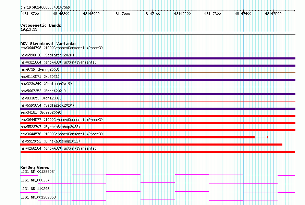Open the nsv3230349 Chaisson2019 entry
This screenshot has width=305, height=205.
click(46, 84)
